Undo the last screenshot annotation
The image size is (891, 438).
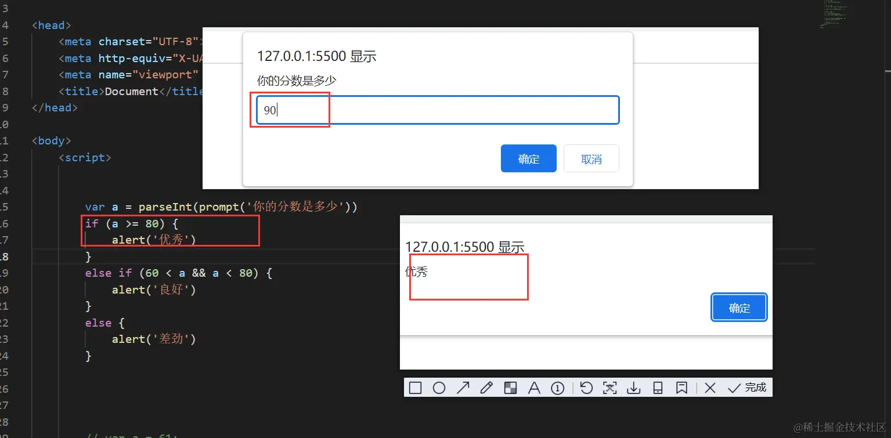(586, 388)
